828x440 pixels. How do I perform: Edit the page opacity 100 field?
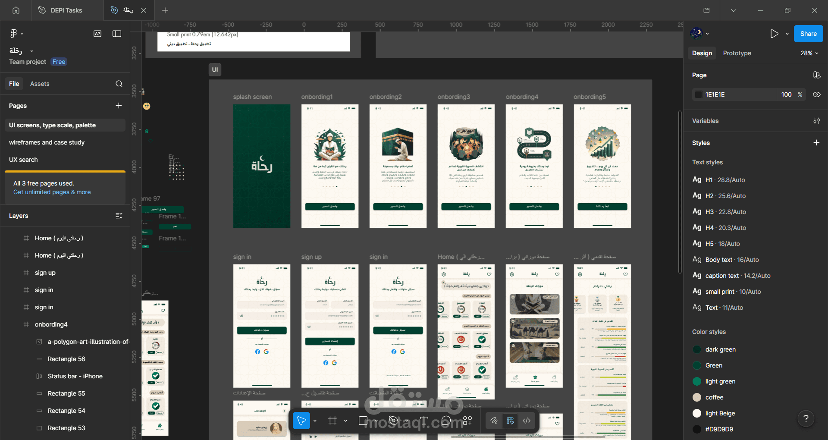[x=787, y=94]
